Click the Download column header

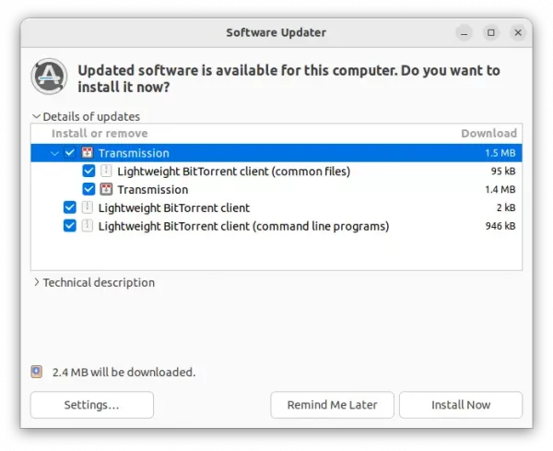coord(488,134)
